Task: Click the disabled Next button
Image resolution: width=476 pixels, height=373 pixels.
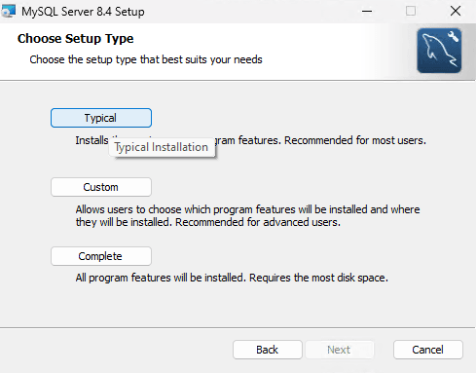Action: 339,350
